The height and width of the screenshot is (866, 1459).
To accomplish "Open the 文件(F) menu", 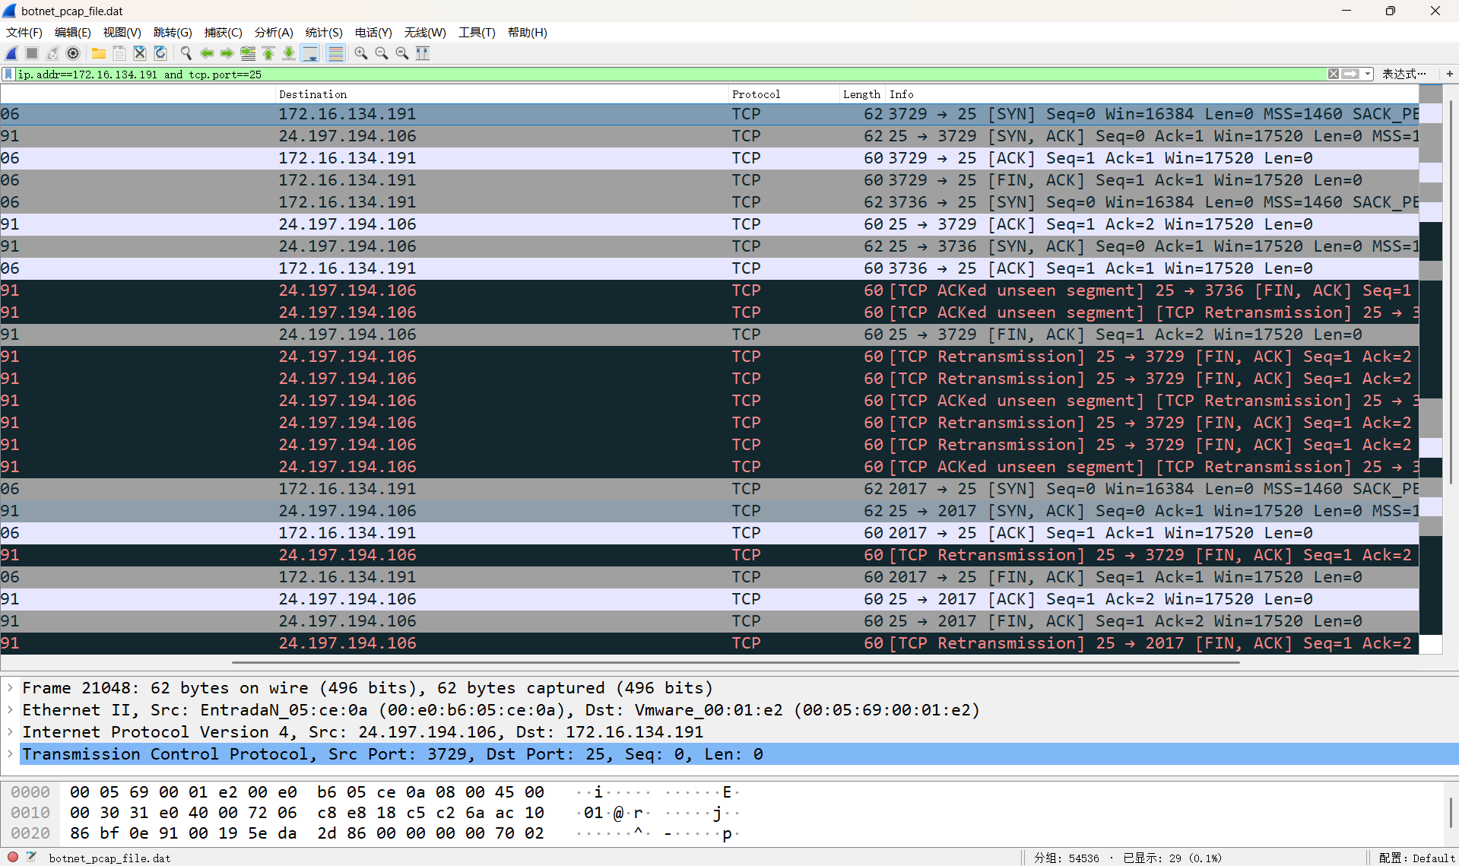I will 24,33.
